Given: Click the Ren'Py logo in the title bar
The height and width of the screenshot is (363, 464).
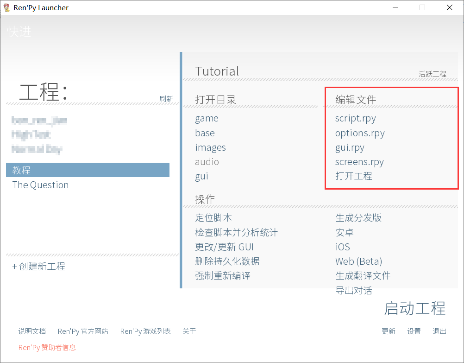Looking at the screenshot, I should pos(6,7).
